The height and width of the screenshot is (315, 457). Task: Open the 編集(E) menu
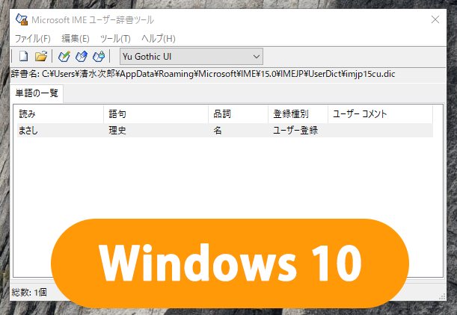(76, 38)
